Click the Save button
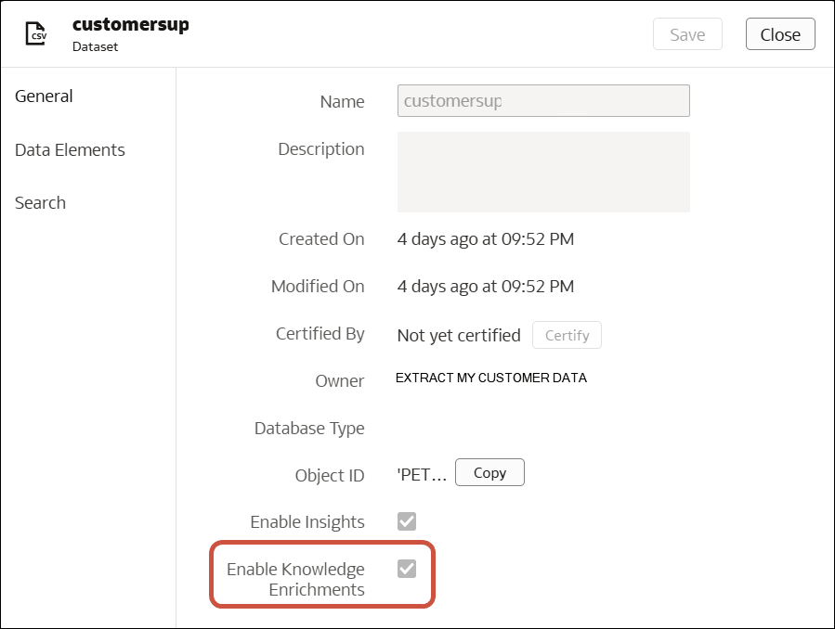Viewport: 835px width, 629px height. point(687,34)
